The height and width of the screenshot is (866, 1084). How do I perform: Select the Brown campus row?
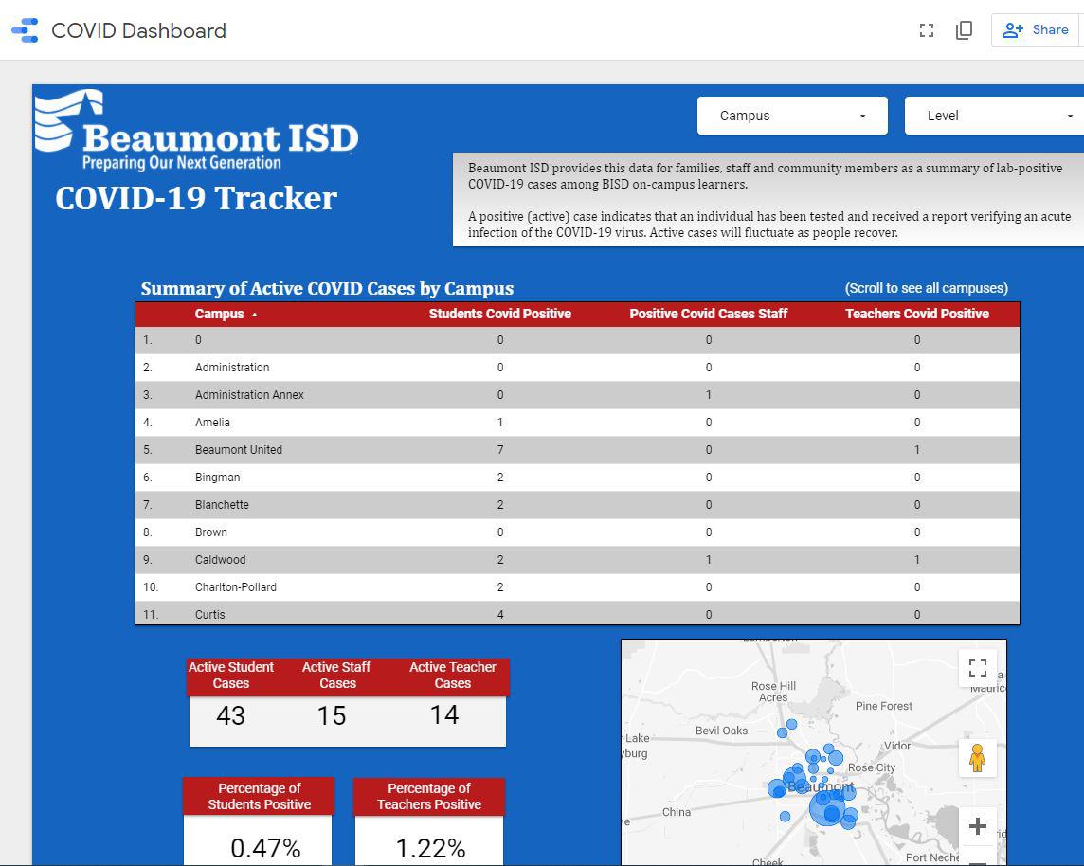point(577,532)
